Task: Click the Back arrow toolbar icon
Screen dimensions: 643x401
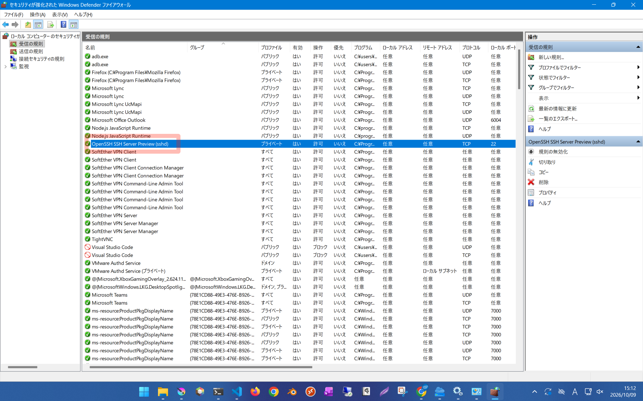Action: pos(5,24)
